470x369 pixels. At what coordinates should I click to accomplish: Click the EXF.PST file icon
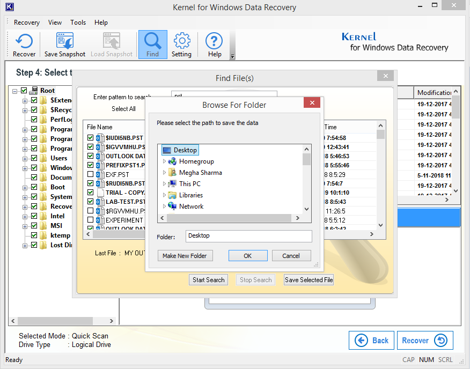tap(100, 174)
